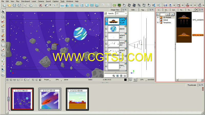Open the Storyboard menu
The width and height of the screenshot is (205, 115).
[x=25, y=1]
